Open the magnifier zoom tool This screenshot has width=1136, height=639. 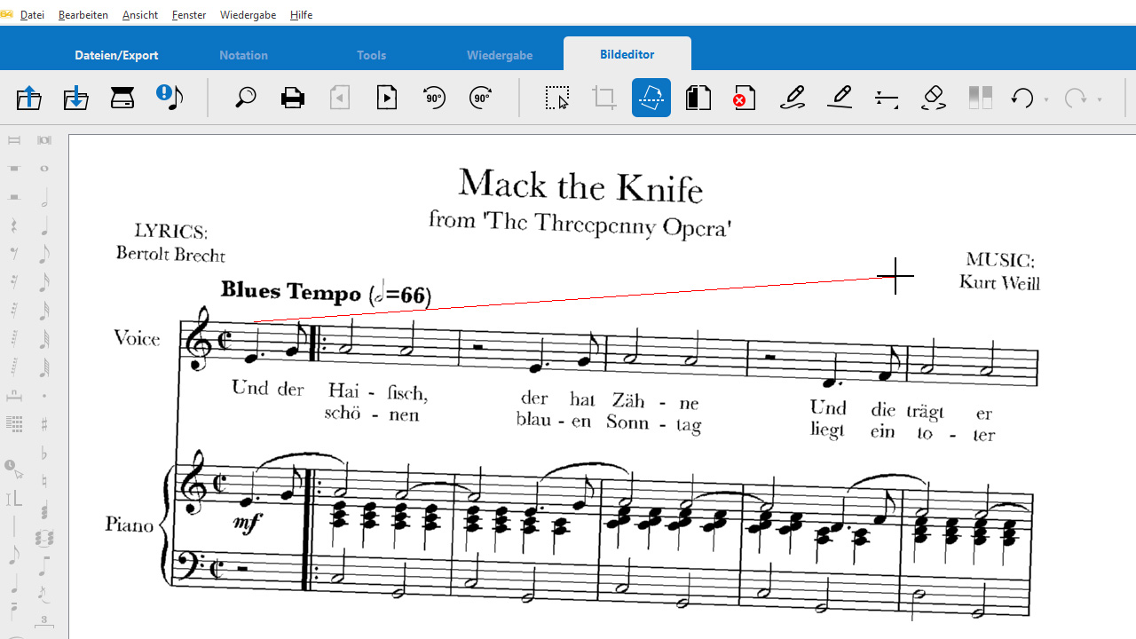[x=246, y=98]
